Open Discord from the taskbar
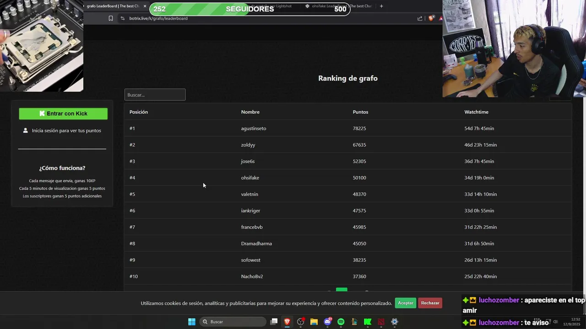586x329 pixels. pyautogui.click(x=328, y=322)
